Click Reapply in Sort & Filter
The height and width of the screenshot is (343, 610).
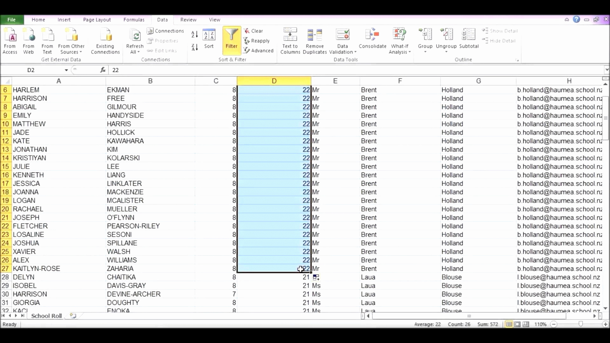[x=256, y=41]
